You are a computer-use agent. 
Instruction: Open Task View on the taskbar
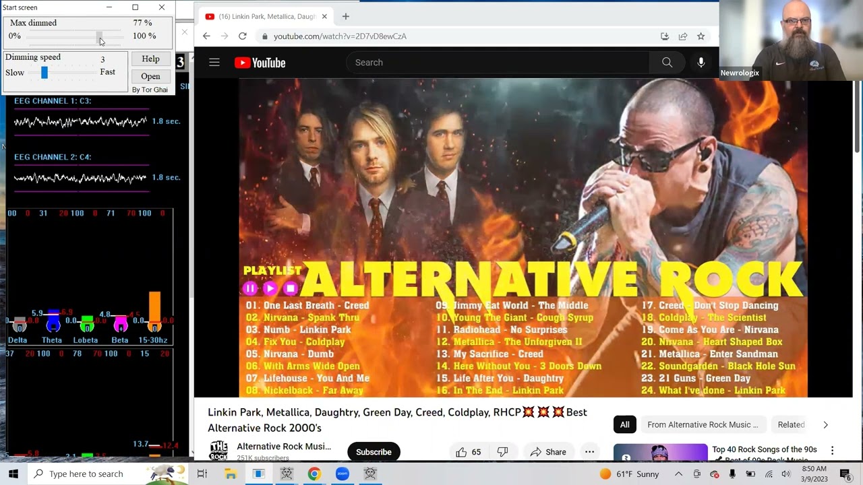pos(202,474)
